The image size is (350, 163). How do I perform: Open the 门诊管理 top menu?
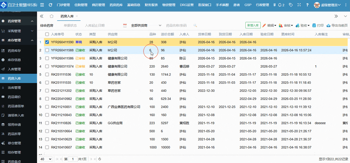coord(63,5)
